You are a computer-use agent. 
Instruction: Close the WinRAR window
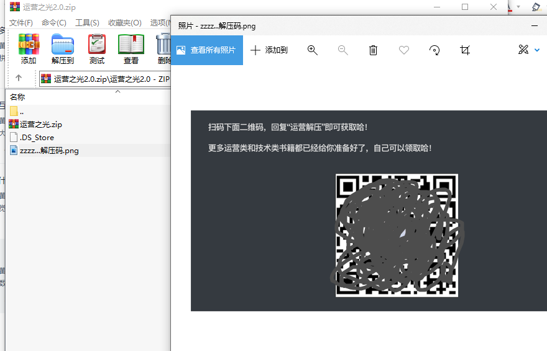pyautogui.click(x=494, y=7)
